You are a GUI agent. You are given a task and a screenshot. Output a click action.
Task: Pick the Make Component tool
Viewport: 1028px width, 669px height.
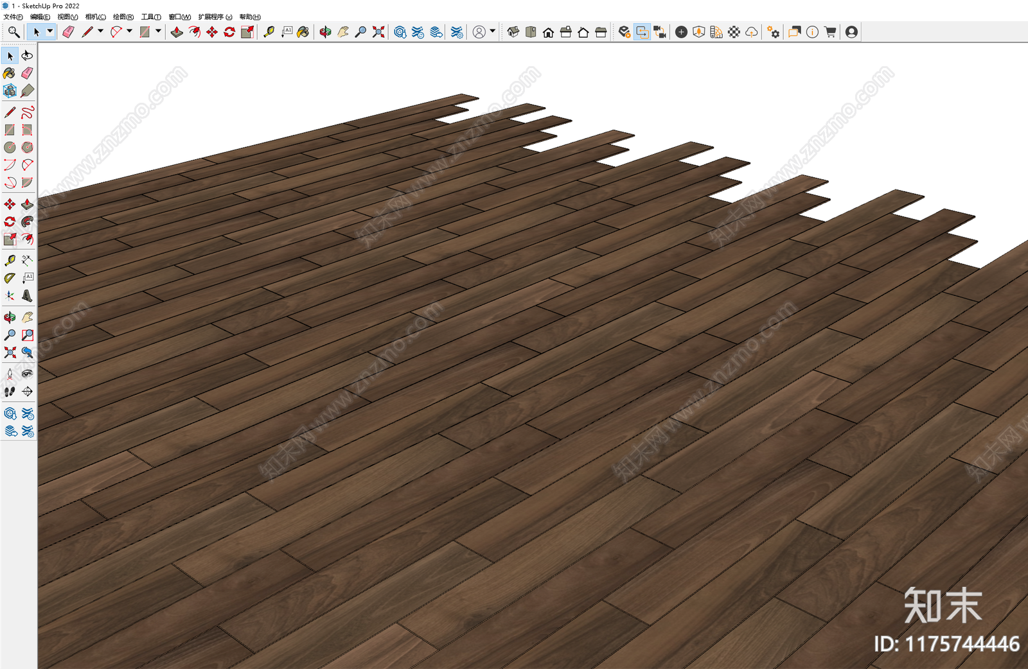click(10, 91)
